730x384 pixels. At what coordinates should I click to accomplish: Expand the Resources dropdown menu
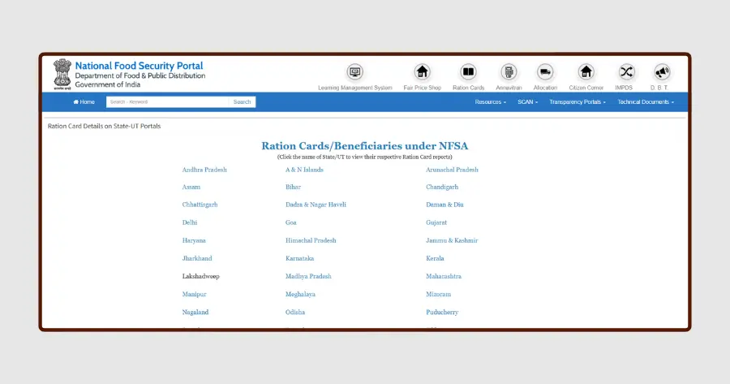490,102
